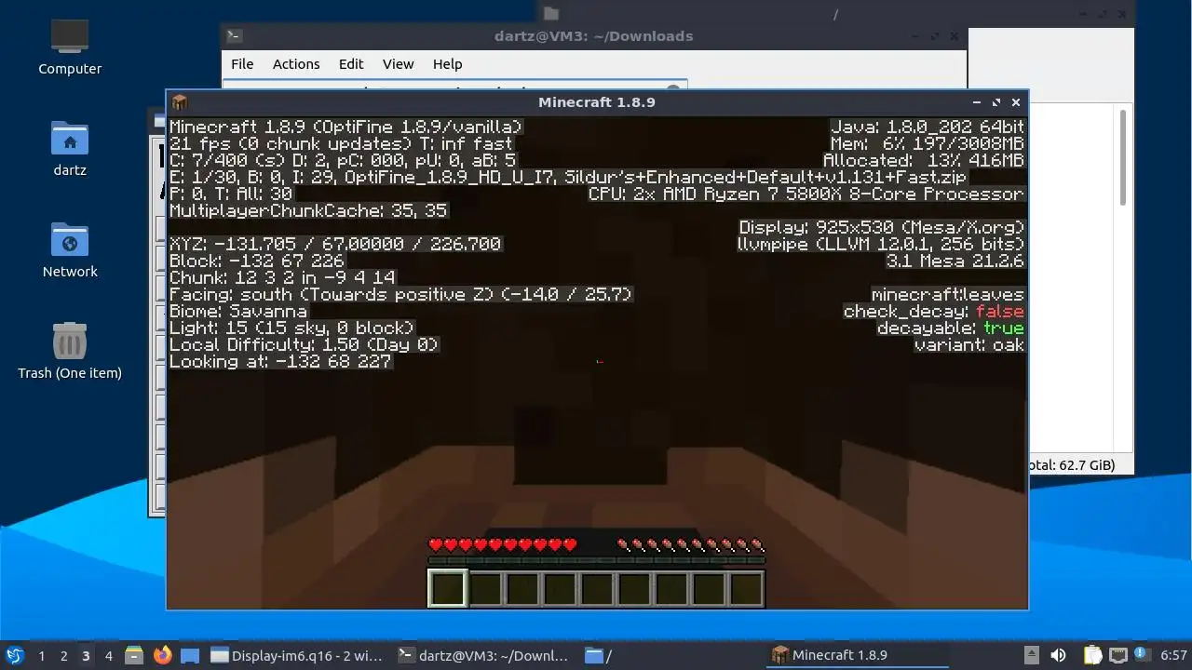Screen dimensions: 1192x670
Task: Click the terminal title "dartz@VM3: ~/Downloads"
Action: pos(594,36)
